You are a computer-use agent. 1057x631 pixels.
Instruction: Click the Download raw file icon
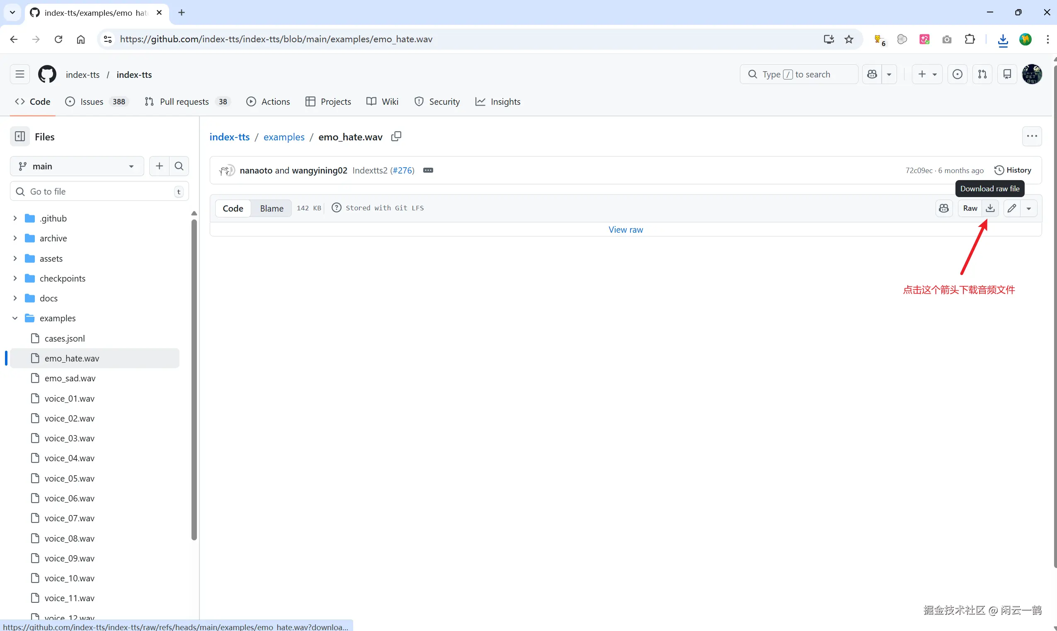(990, 208)
